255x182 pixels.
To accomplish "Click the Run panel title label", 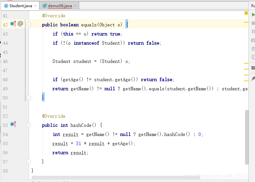I will [x=253, y=6].
